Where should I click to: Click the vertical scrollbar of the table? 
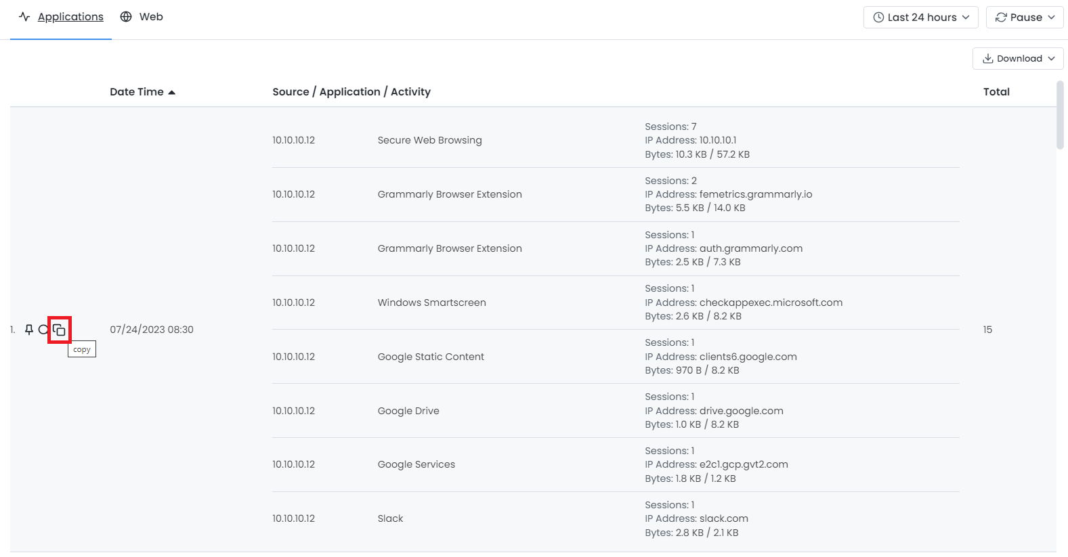1061,115
